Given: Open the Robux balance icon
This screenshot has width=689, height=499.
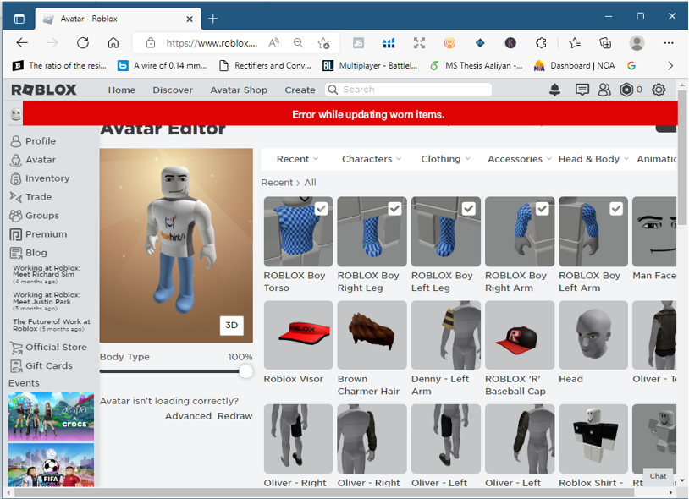Looking at the screenshot, I should tap(626, 90).
